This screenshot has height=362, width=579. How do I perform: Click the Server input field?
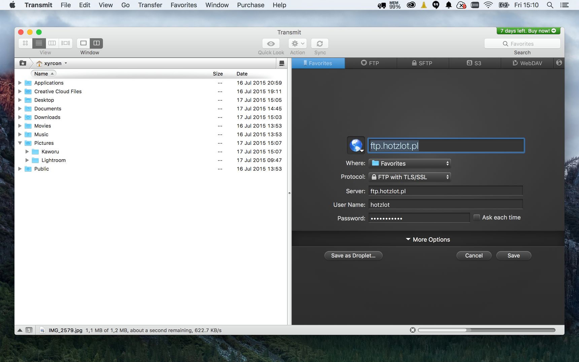click(x=445, y=191)
